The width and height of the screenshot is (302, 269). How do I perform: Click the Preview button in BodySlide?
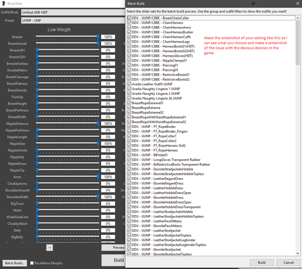114,247
